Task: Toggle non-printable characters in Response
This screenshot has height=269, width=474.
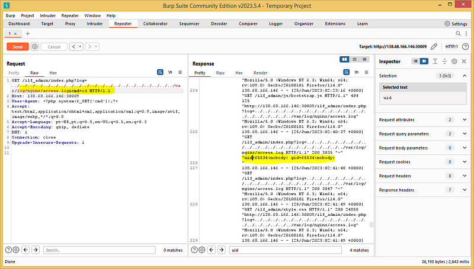Action: (357, 72)
